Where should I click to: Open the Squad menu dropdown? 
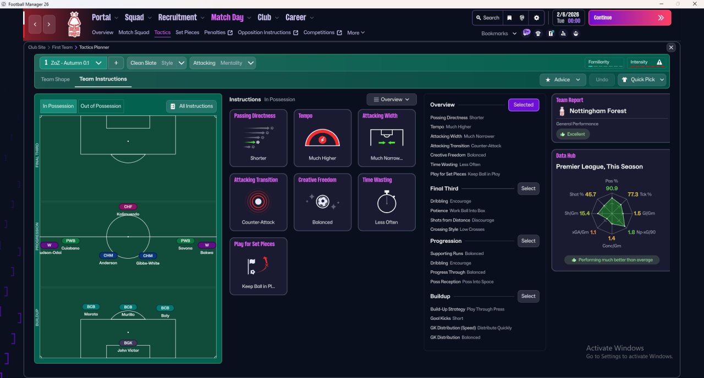137,18
